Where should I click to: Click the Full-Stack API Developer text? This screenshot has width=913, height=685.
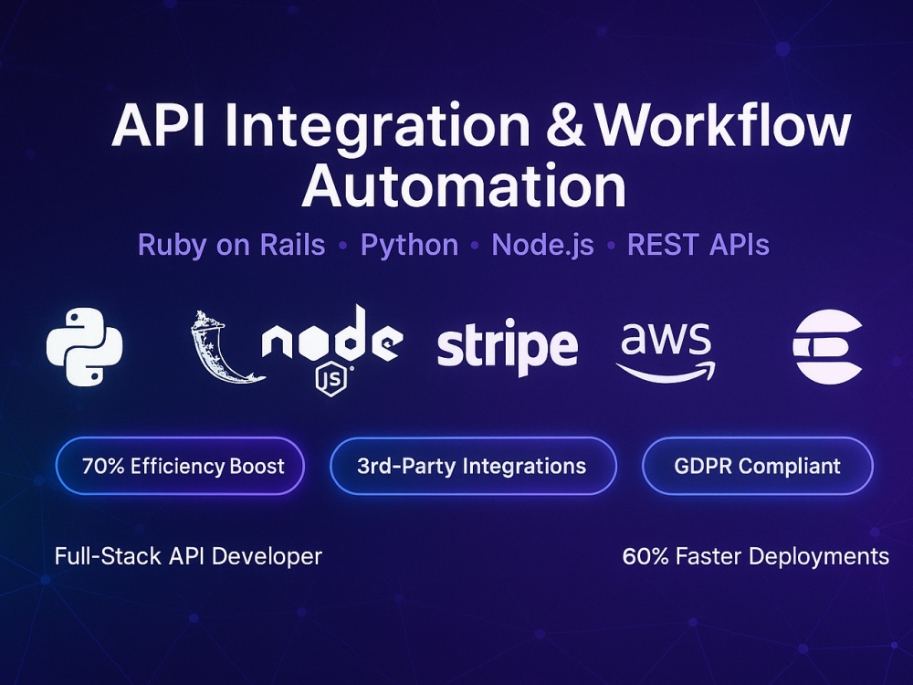188,556
